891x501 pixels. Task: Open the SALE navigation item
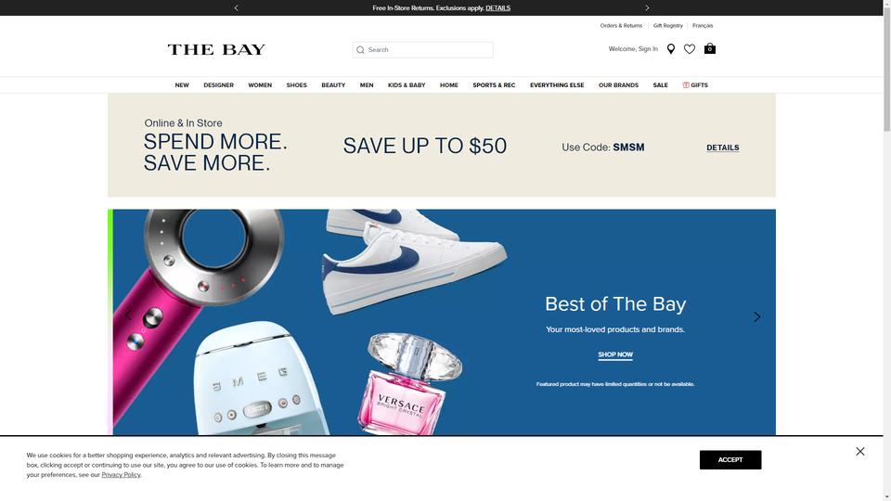coord(660,85)
